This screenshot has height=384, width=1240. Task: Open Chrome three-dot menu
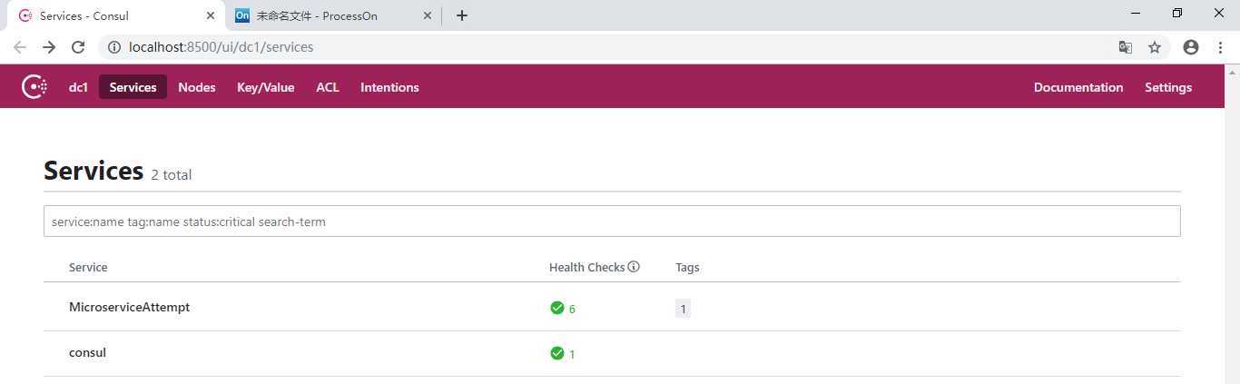1221,47
